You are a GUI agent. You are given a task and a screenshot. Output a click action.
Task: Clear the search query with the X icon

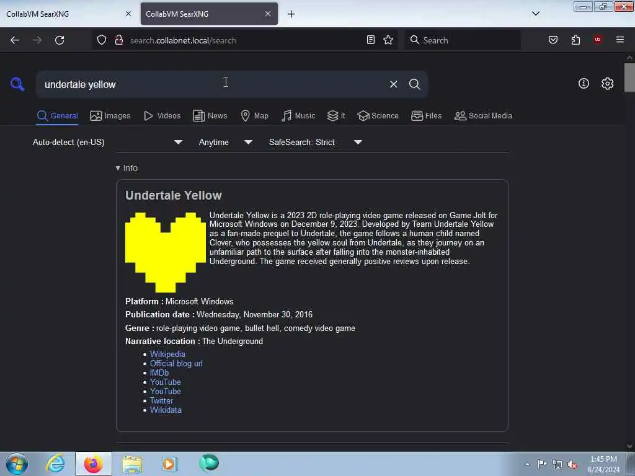[x=393, y=84]
